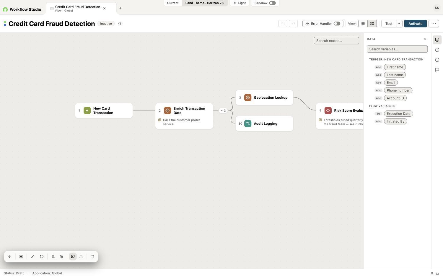Switch to list view layout
This screenshot has width=443, height=277.
click(363, 24)
